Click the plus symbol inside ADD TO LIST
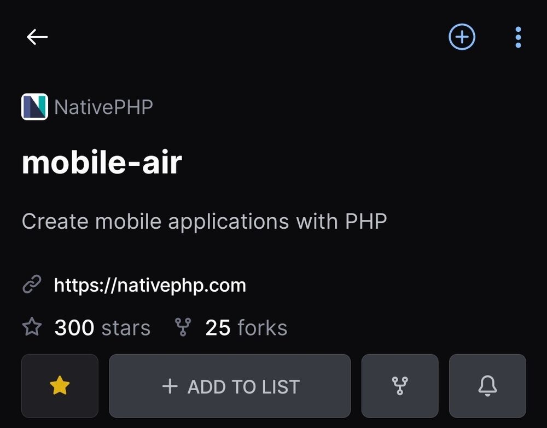The height and width of the screenshot is (428, 547). [170, 386]
